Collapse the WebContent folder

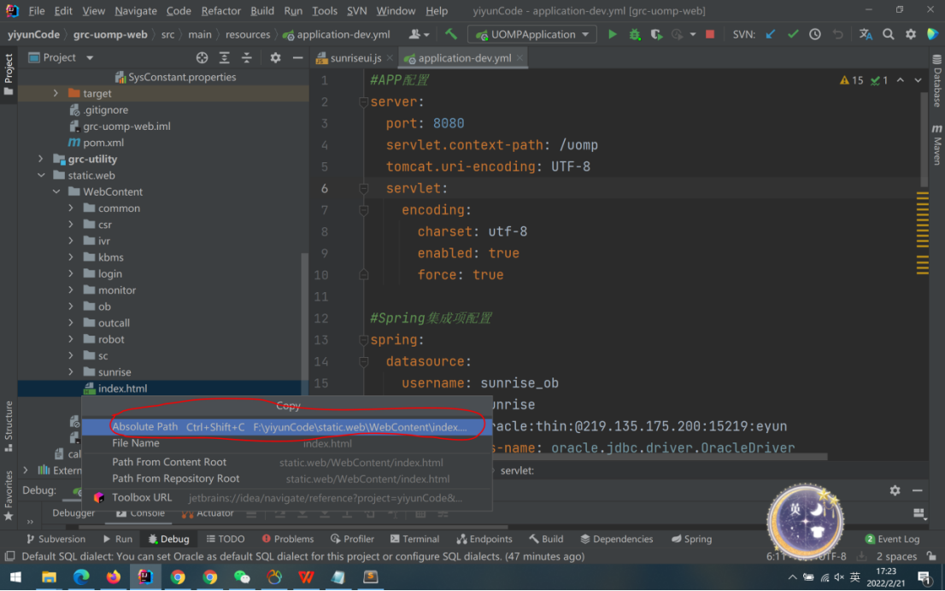point(56,192)
